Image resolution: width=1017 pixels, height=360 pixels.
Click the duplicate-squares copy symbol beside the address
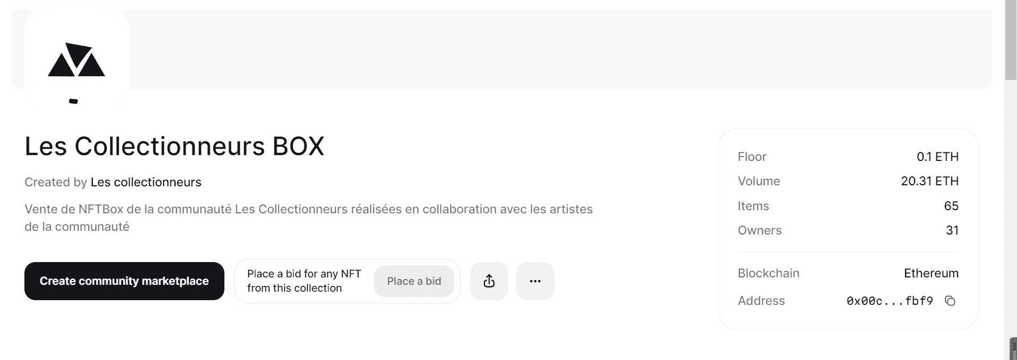(950, 301)
